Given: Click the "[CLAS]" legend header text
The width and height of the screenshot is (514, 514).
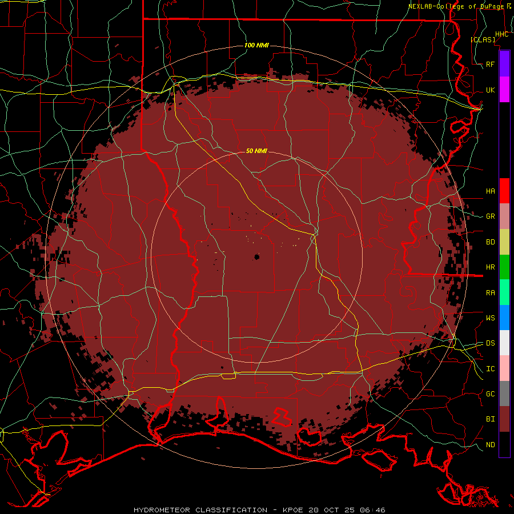Looking at the screenshot, I should pos(483,39).
